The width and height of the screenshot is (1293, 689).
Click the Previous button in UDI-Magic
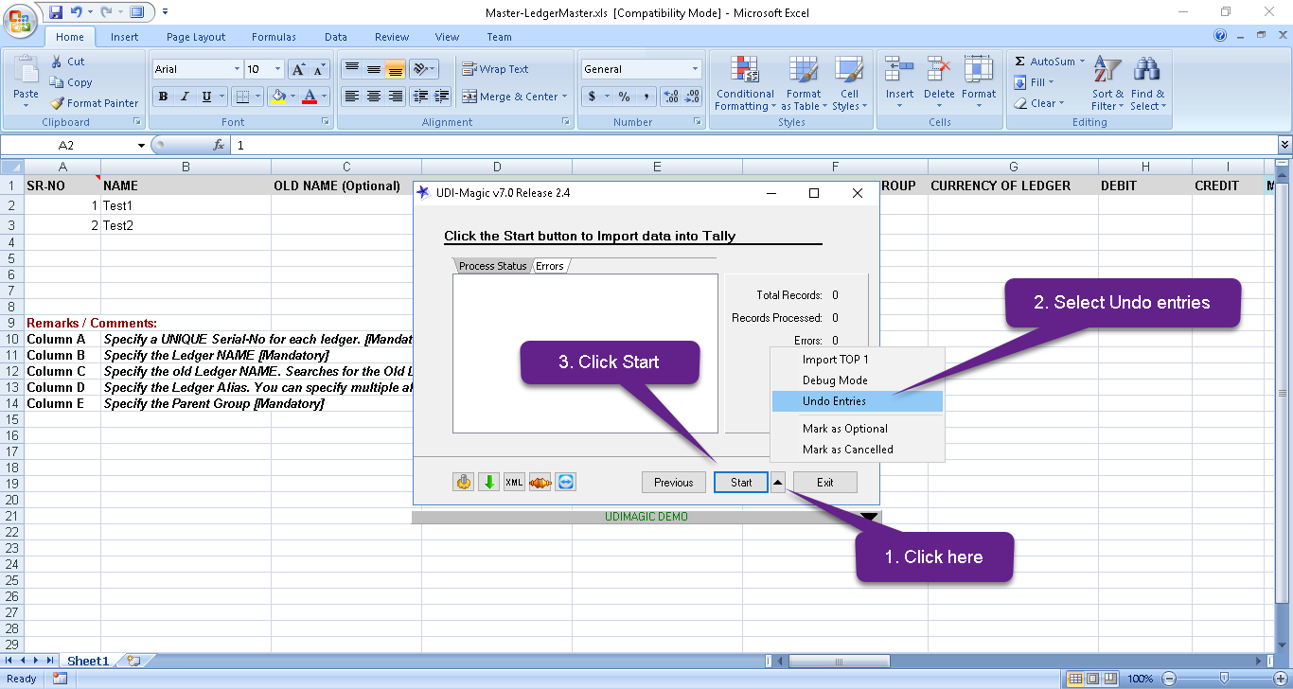tap(674, 482)
